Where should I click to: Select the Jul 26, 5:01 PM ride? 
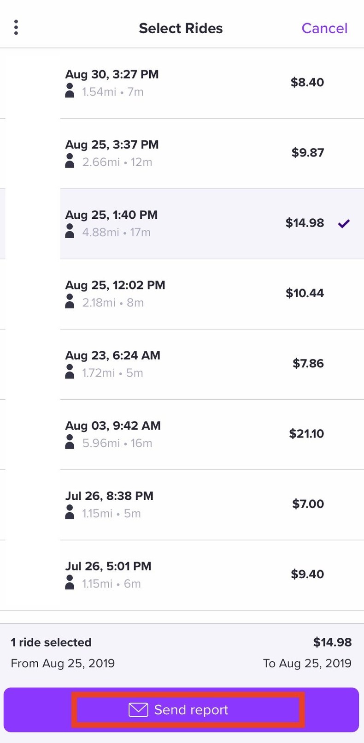[x=194, y=575]
